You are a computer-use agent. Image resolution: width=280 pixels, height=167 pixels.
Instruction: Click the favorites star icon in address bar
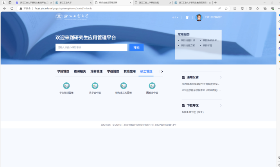[x=226, y=8]
